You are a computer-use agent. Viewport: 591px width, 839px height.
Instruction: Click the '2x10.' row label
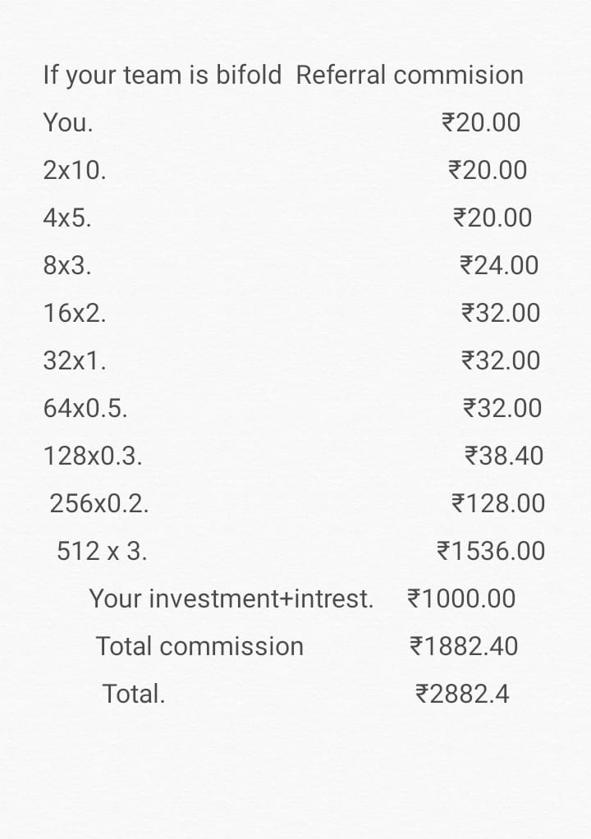pos(75,171)
